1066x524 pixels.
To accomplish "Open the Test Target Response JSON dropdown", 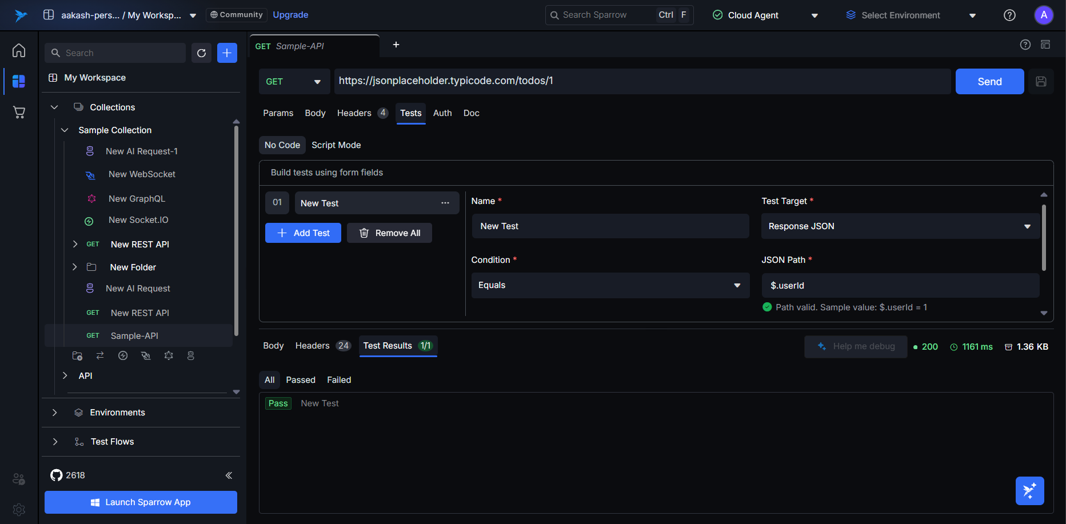I will 900,226.
